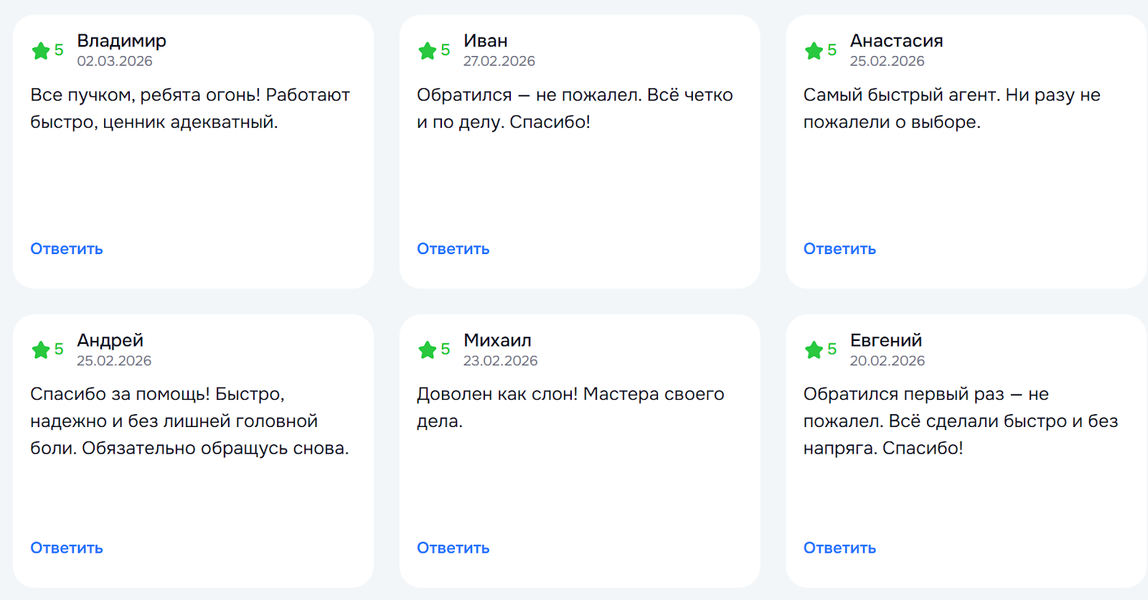Click the star rating icon beside Андрей's name
Screen dimensions: 1148x600
pos(41,350)
